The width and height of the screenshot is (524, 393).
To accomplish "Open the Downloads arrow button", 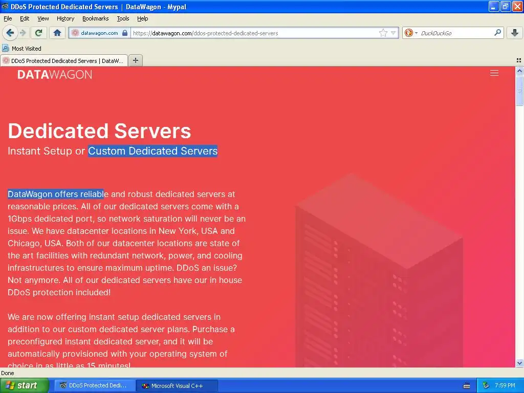I will pos(515,33).
